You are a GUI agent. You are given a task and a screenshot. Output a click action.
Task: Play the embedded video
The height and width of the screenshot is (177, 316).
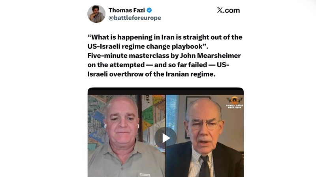(x=166, y=138)
